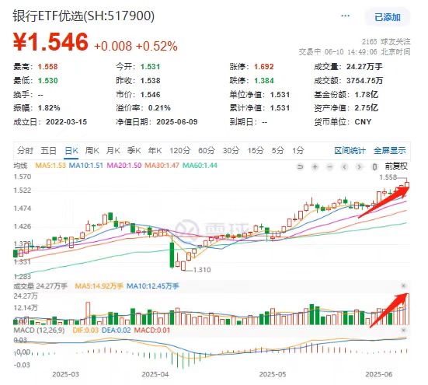Click the stock title 银行ETF优选(SH:517900)
Screen dimensions: 428x385
tap(84, 16)
